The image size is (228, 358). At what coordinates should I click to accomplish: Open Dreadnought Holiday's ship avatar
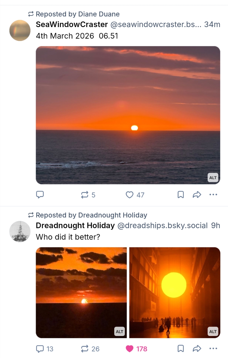[20, 231]
